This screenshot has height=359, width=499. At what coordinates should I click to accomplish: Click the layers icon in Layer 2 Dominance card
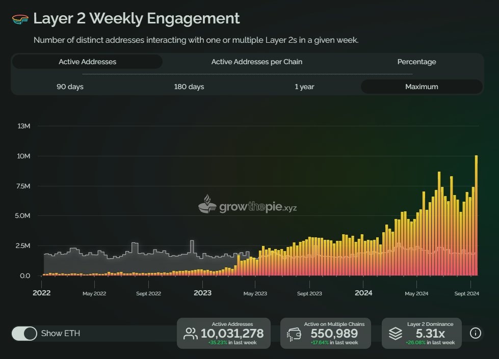(395, 334)
